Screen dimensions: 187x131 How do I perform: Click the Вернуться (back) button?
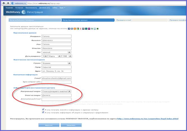tap(49, 125)
